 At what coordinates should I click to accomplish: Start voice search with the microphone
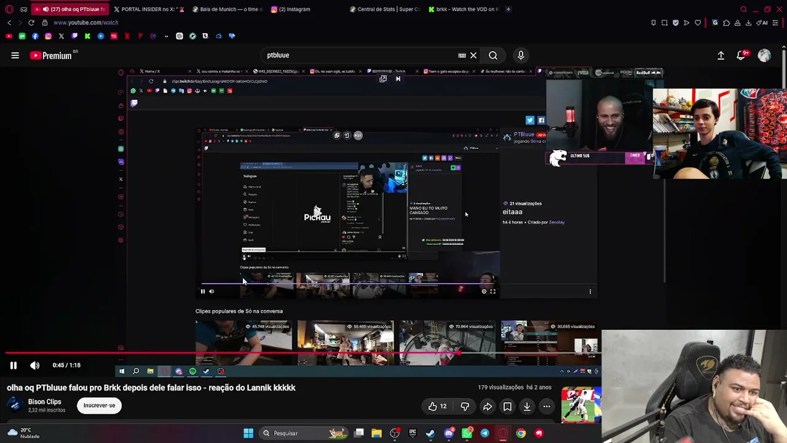pos(521,55)
